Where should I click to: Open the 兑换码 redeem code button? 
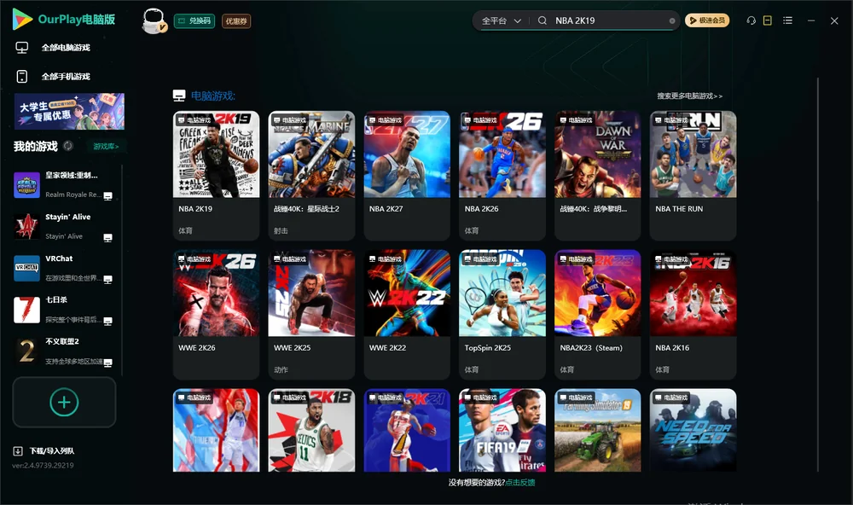click(x=194, y=20)
